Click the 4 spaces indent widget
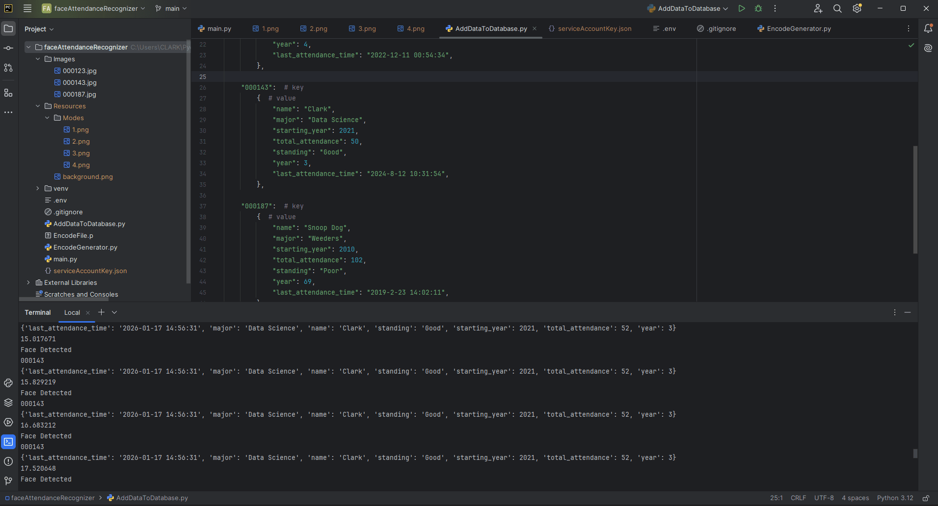This screenshot has width=938, height=506. [855, 498]
